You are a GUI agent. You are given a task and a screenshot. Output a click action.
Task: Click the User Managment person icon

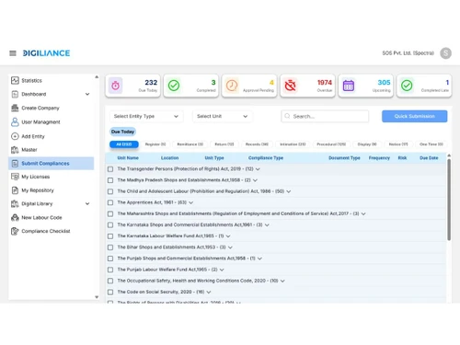[15, 122]
